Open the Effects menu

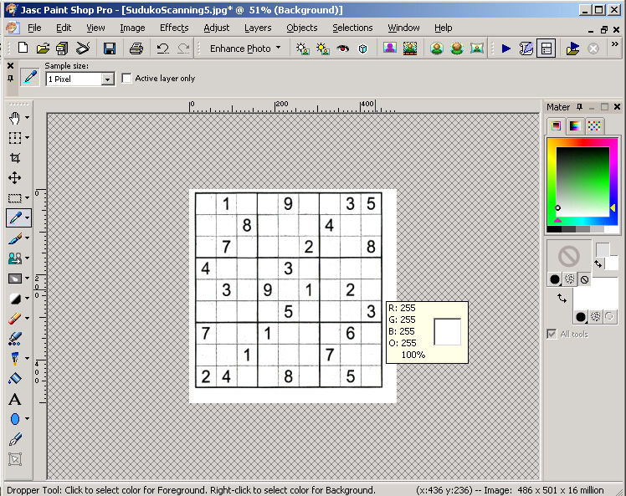pos(174,28)
